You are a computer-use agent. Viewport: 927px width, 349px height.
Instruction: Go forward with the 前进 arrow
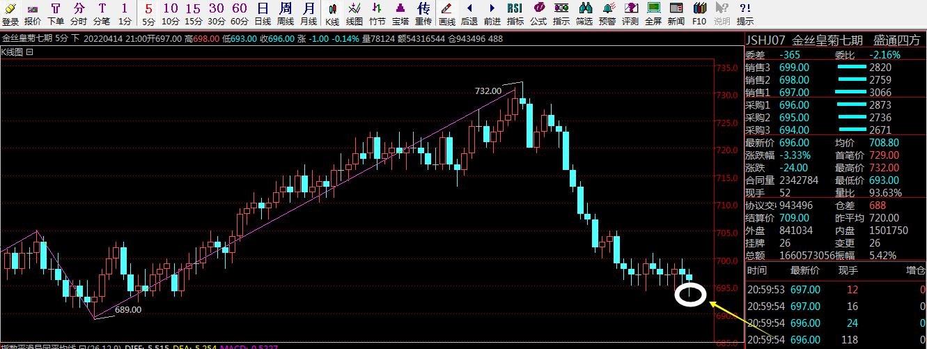point(492,13)
